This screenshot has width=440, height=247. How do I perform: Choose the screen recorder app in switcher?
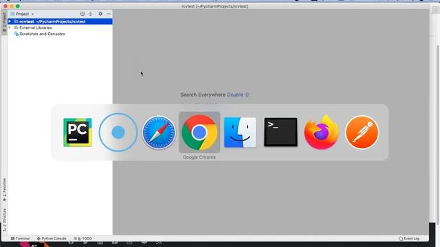118,132
